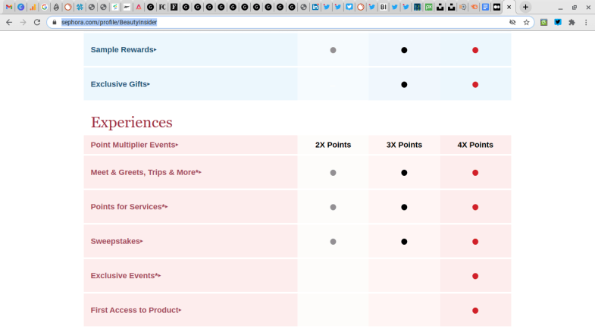Open a new browser tab

click(525, 7)
